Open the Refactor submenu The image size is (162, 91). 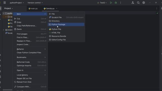pos(30,49)
